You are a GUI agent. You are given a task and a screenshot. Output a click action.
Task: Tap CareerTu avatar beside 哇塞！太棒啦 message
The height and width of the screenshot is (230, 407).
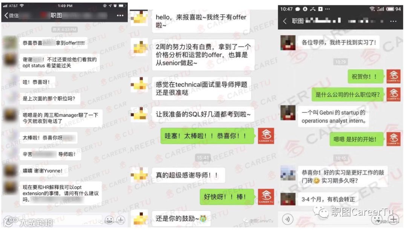point(266,136)
